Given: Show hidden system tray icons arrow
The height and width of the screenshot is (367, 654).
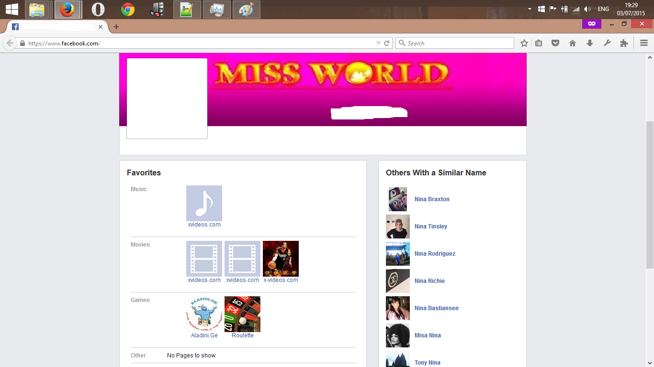Looking at the screenshot, I should click(530, 9).
